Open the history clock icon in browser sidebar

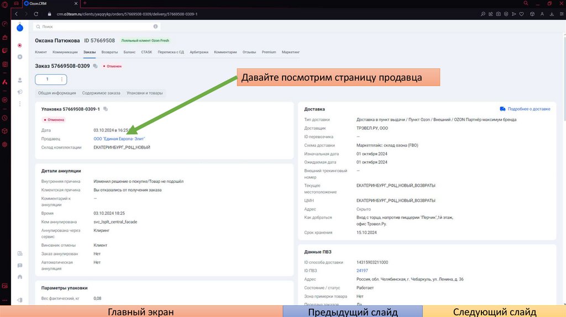[4, 118]
